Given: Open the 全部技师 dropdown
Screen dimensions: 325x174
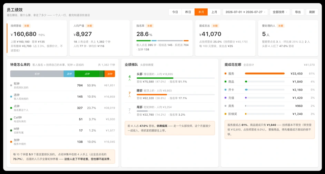Looking at the screenshot, I should pos(280,12).
